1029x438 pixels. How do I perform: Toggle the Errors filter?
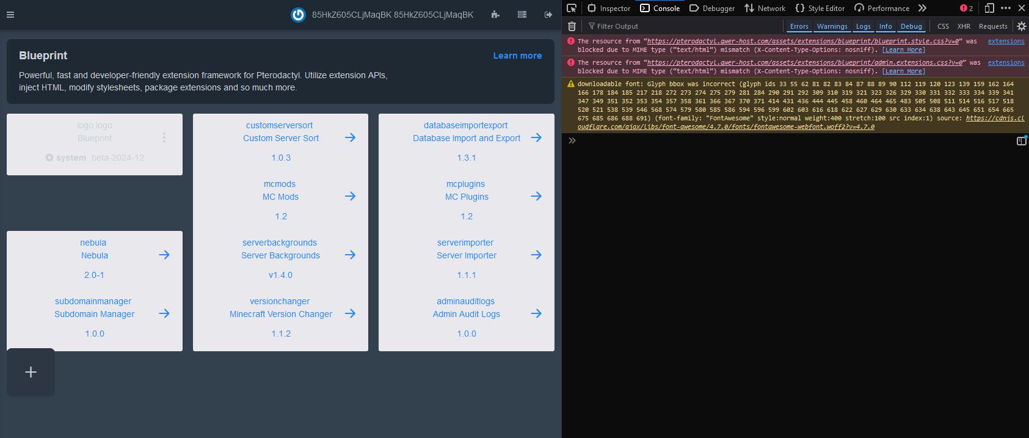(x=799, y=26)
